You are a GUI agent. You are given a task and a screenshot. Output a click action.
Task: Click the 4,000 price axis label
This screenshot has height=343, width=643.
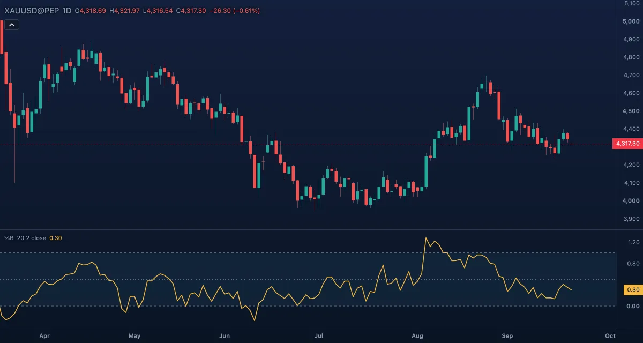pos(632,201)
